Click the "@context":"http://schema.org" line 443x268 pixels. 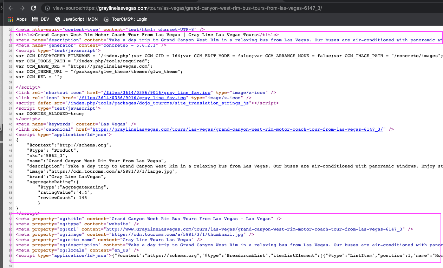[x=69, y=145]
